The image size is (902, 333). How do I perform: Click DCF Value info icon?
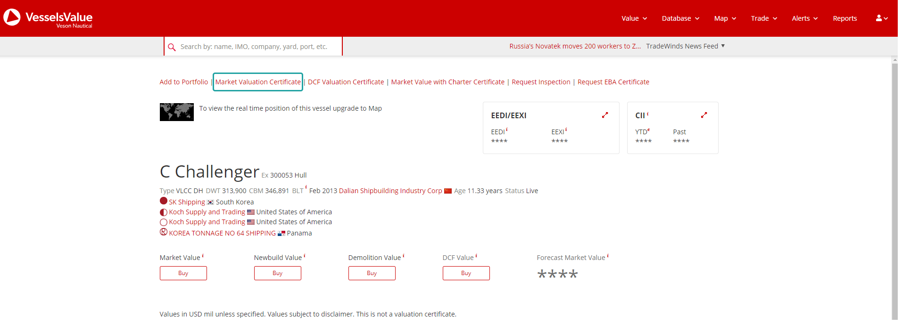[476, 256]
